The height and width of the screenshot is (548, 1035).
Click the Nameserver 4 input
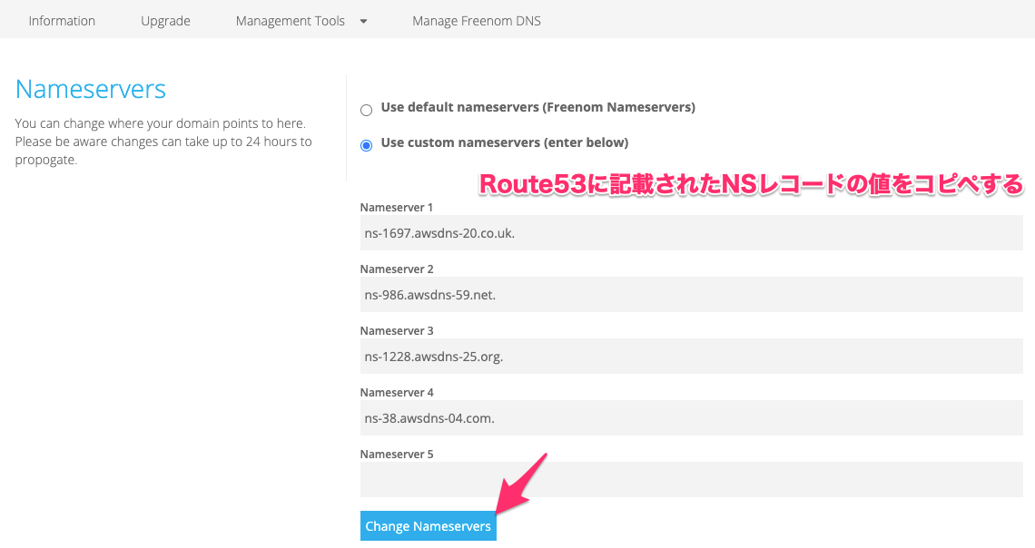(690, 417)
